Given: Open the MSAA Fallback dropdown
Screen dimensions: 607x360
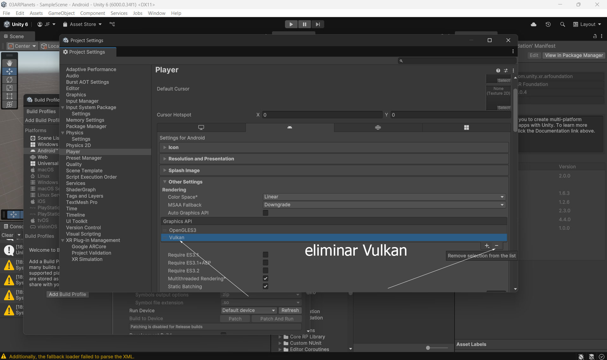Looking at the screenshot, I should [384, 205].
